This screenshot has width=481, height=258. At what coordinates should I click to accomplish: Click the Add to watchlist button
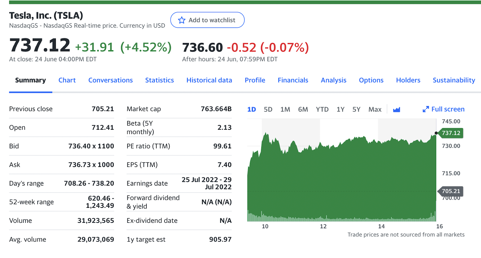207,20
